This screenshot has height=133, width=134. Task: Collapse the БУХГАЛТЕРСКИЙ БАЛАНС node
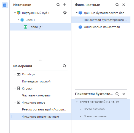click(77, 102)
